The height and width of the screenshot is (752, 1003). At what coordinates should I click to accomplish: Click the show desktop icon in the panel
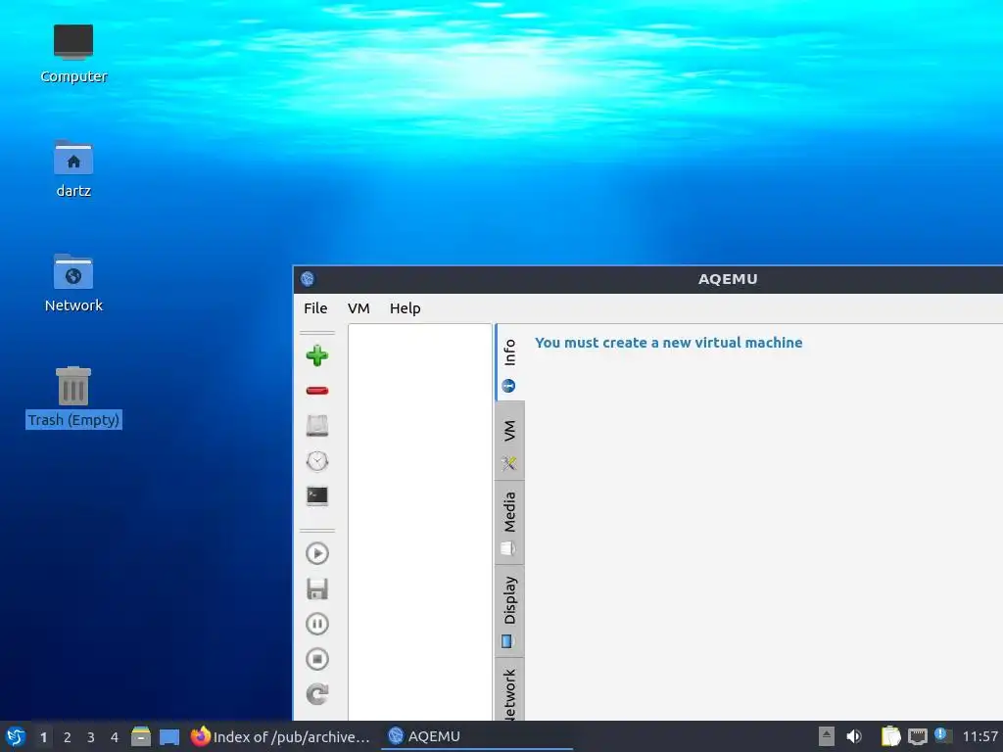[169, 736]
